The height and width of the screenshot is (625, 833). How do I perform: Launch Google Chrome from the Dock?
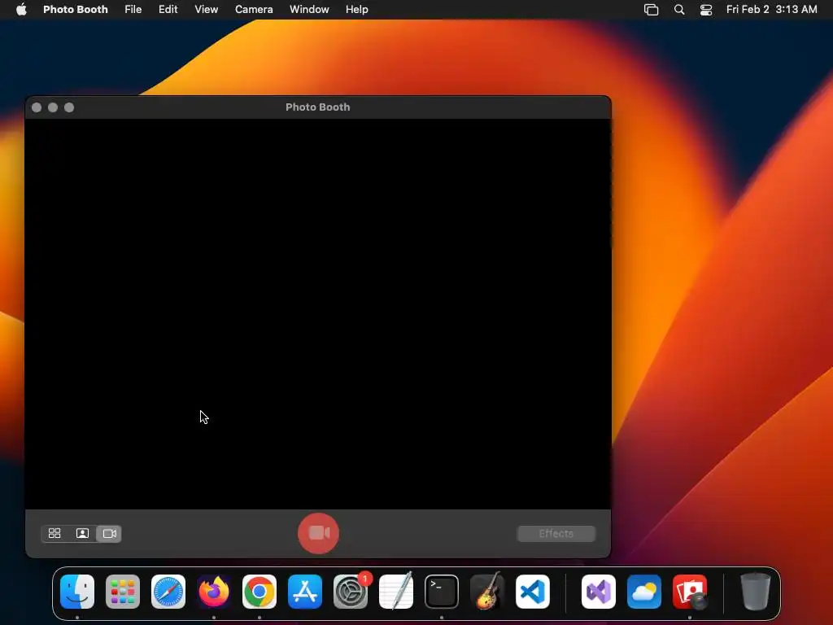pyautogui.click(x=259, y=592)
